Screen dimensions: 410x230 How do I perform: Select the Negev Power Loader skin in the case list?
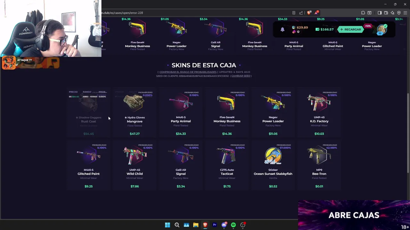tap(273, 112)
